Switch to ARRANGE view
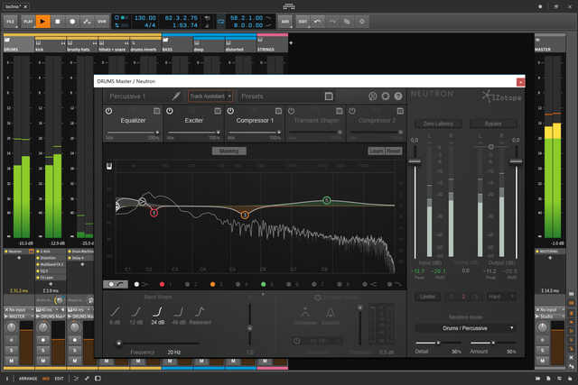578x385 pixels. 28,379
